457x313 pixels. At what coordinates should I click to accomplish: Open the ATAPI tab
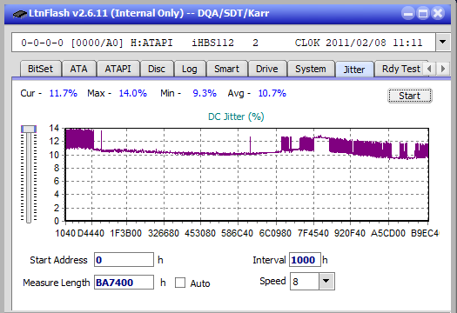(118, 69)
